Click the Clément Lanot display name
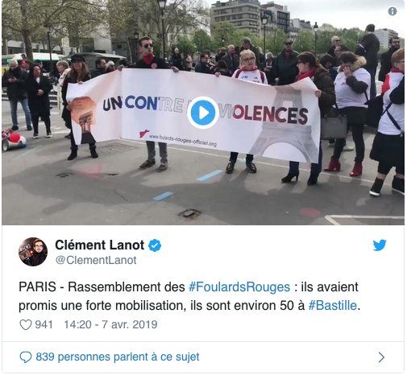 coord(100,245)
